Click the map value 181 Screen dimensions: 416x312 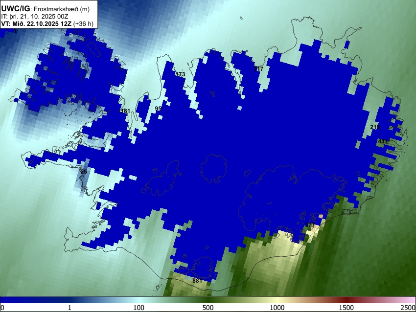[x=125, y=111]
